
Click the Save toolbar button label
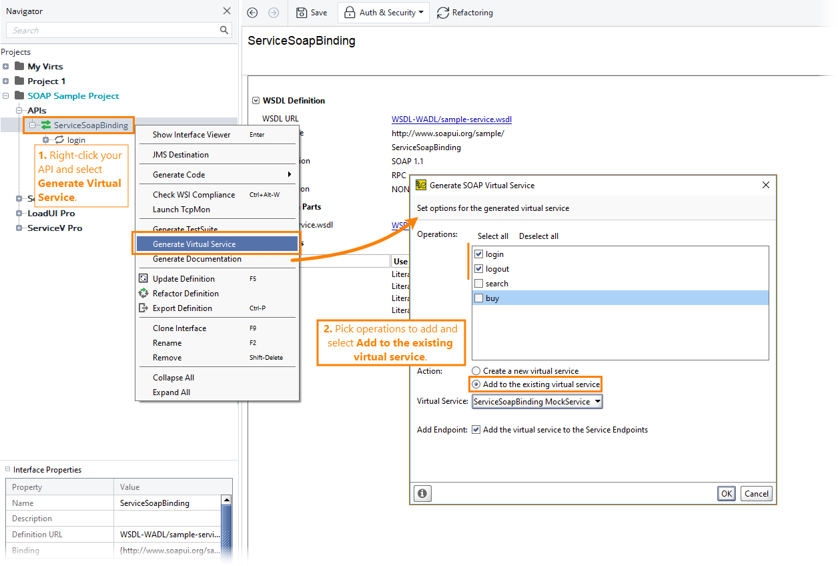[319, 13]
